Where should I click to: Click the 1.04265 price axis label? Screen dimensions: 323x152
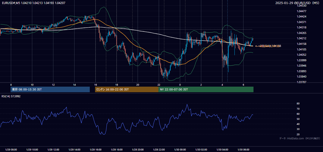[302, 33]
